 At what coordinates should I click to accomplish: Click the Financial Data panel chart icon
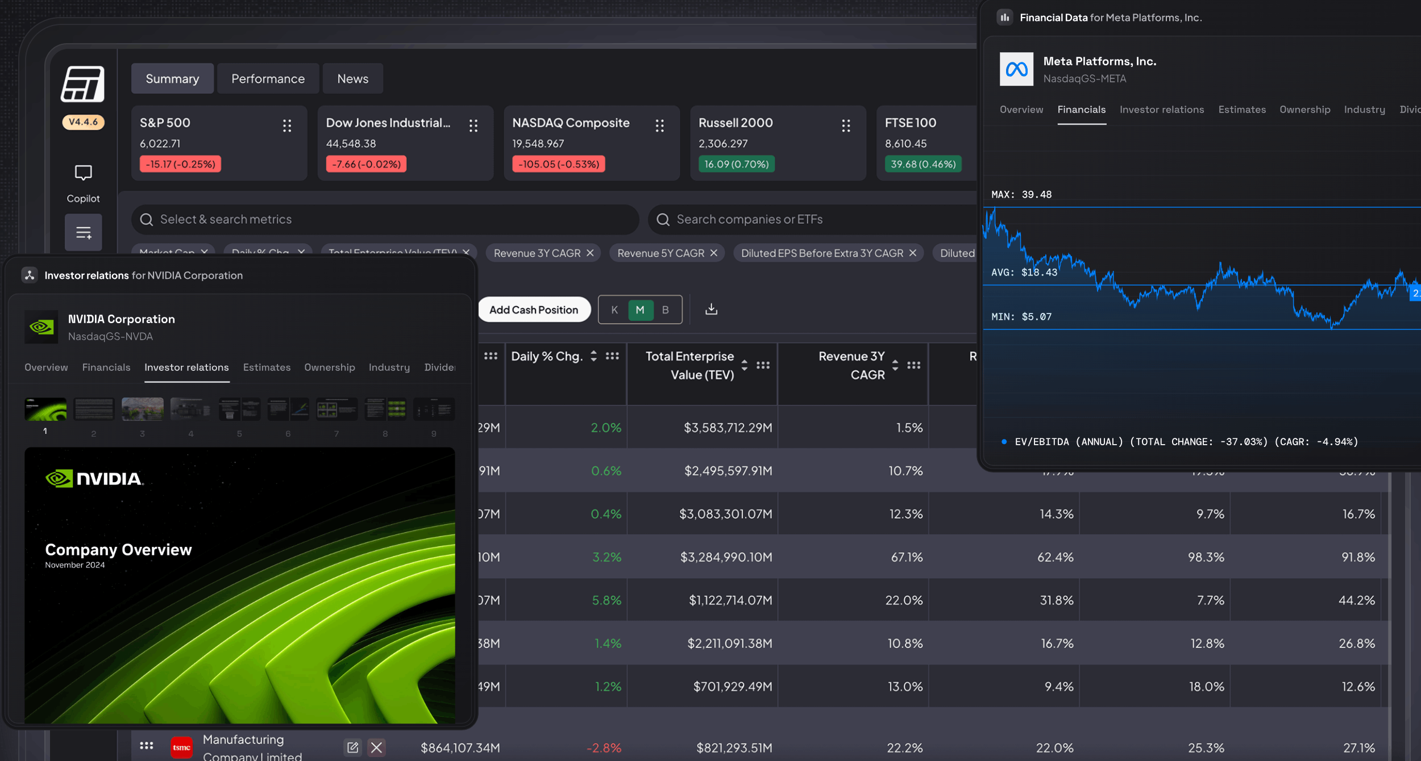pos(1005,18)
